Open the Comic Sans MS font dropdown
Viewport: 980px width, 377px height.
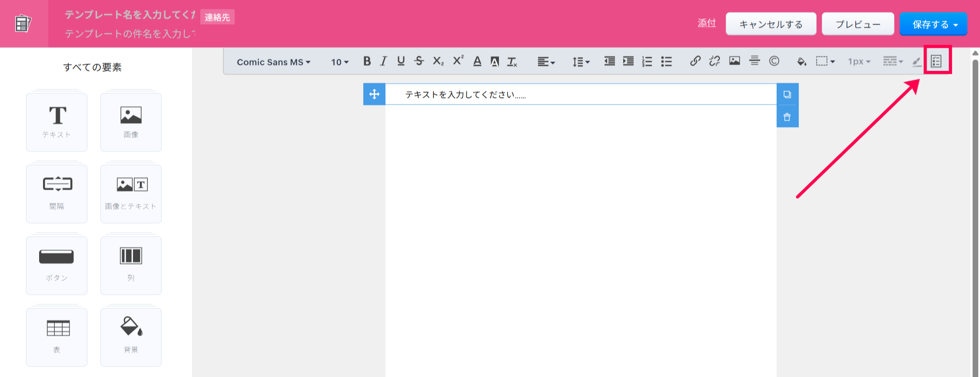[273, 62]
